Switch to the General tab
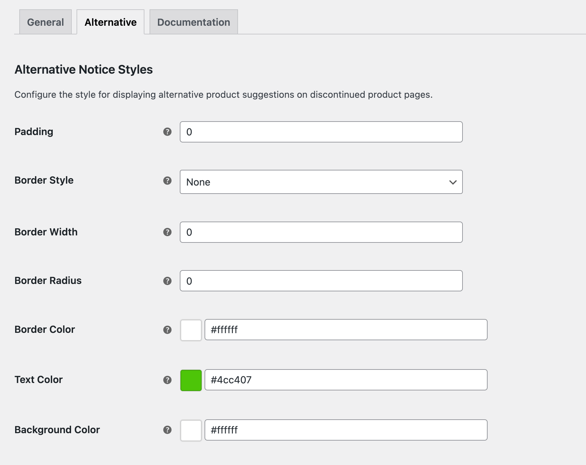586x465 pixels. coord(45,22)
